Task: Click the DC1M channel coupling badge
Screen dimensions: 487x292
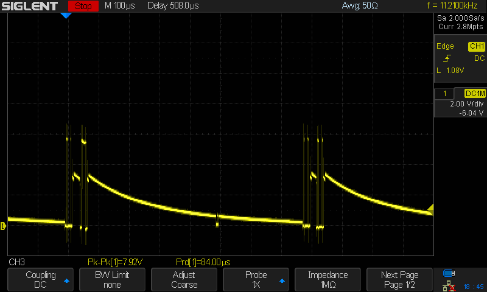Action: click(475, 94)
